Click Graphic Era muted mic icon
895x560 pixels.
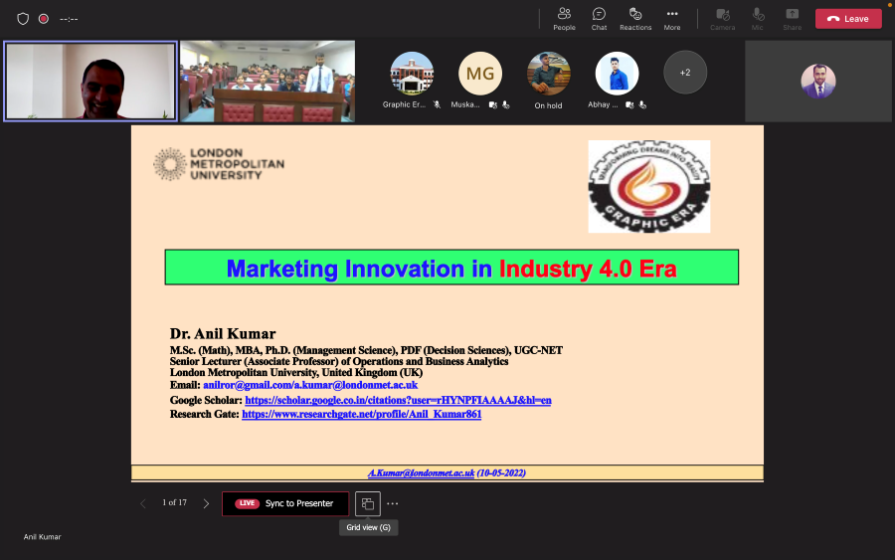coord(437,104)
